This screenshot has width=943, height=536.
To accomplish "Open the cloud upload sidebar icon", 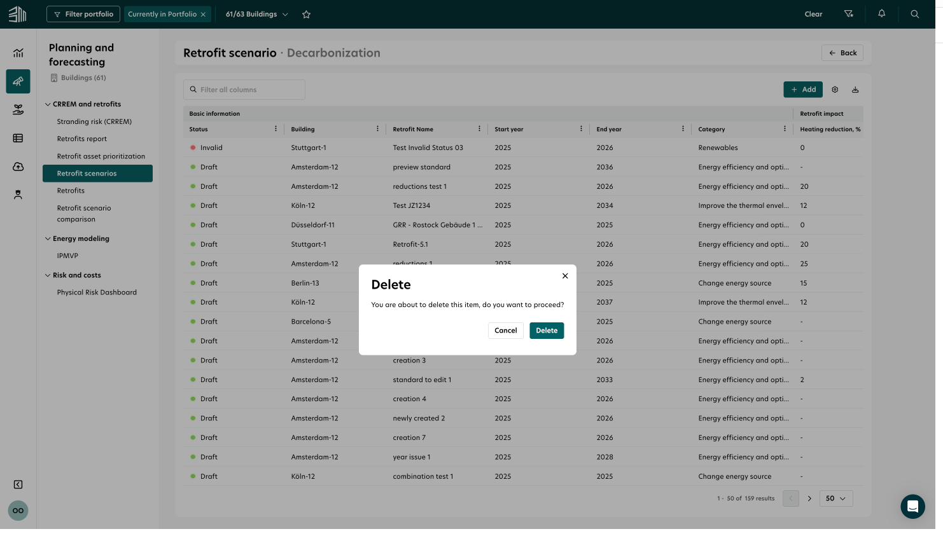I will (18, 167).
